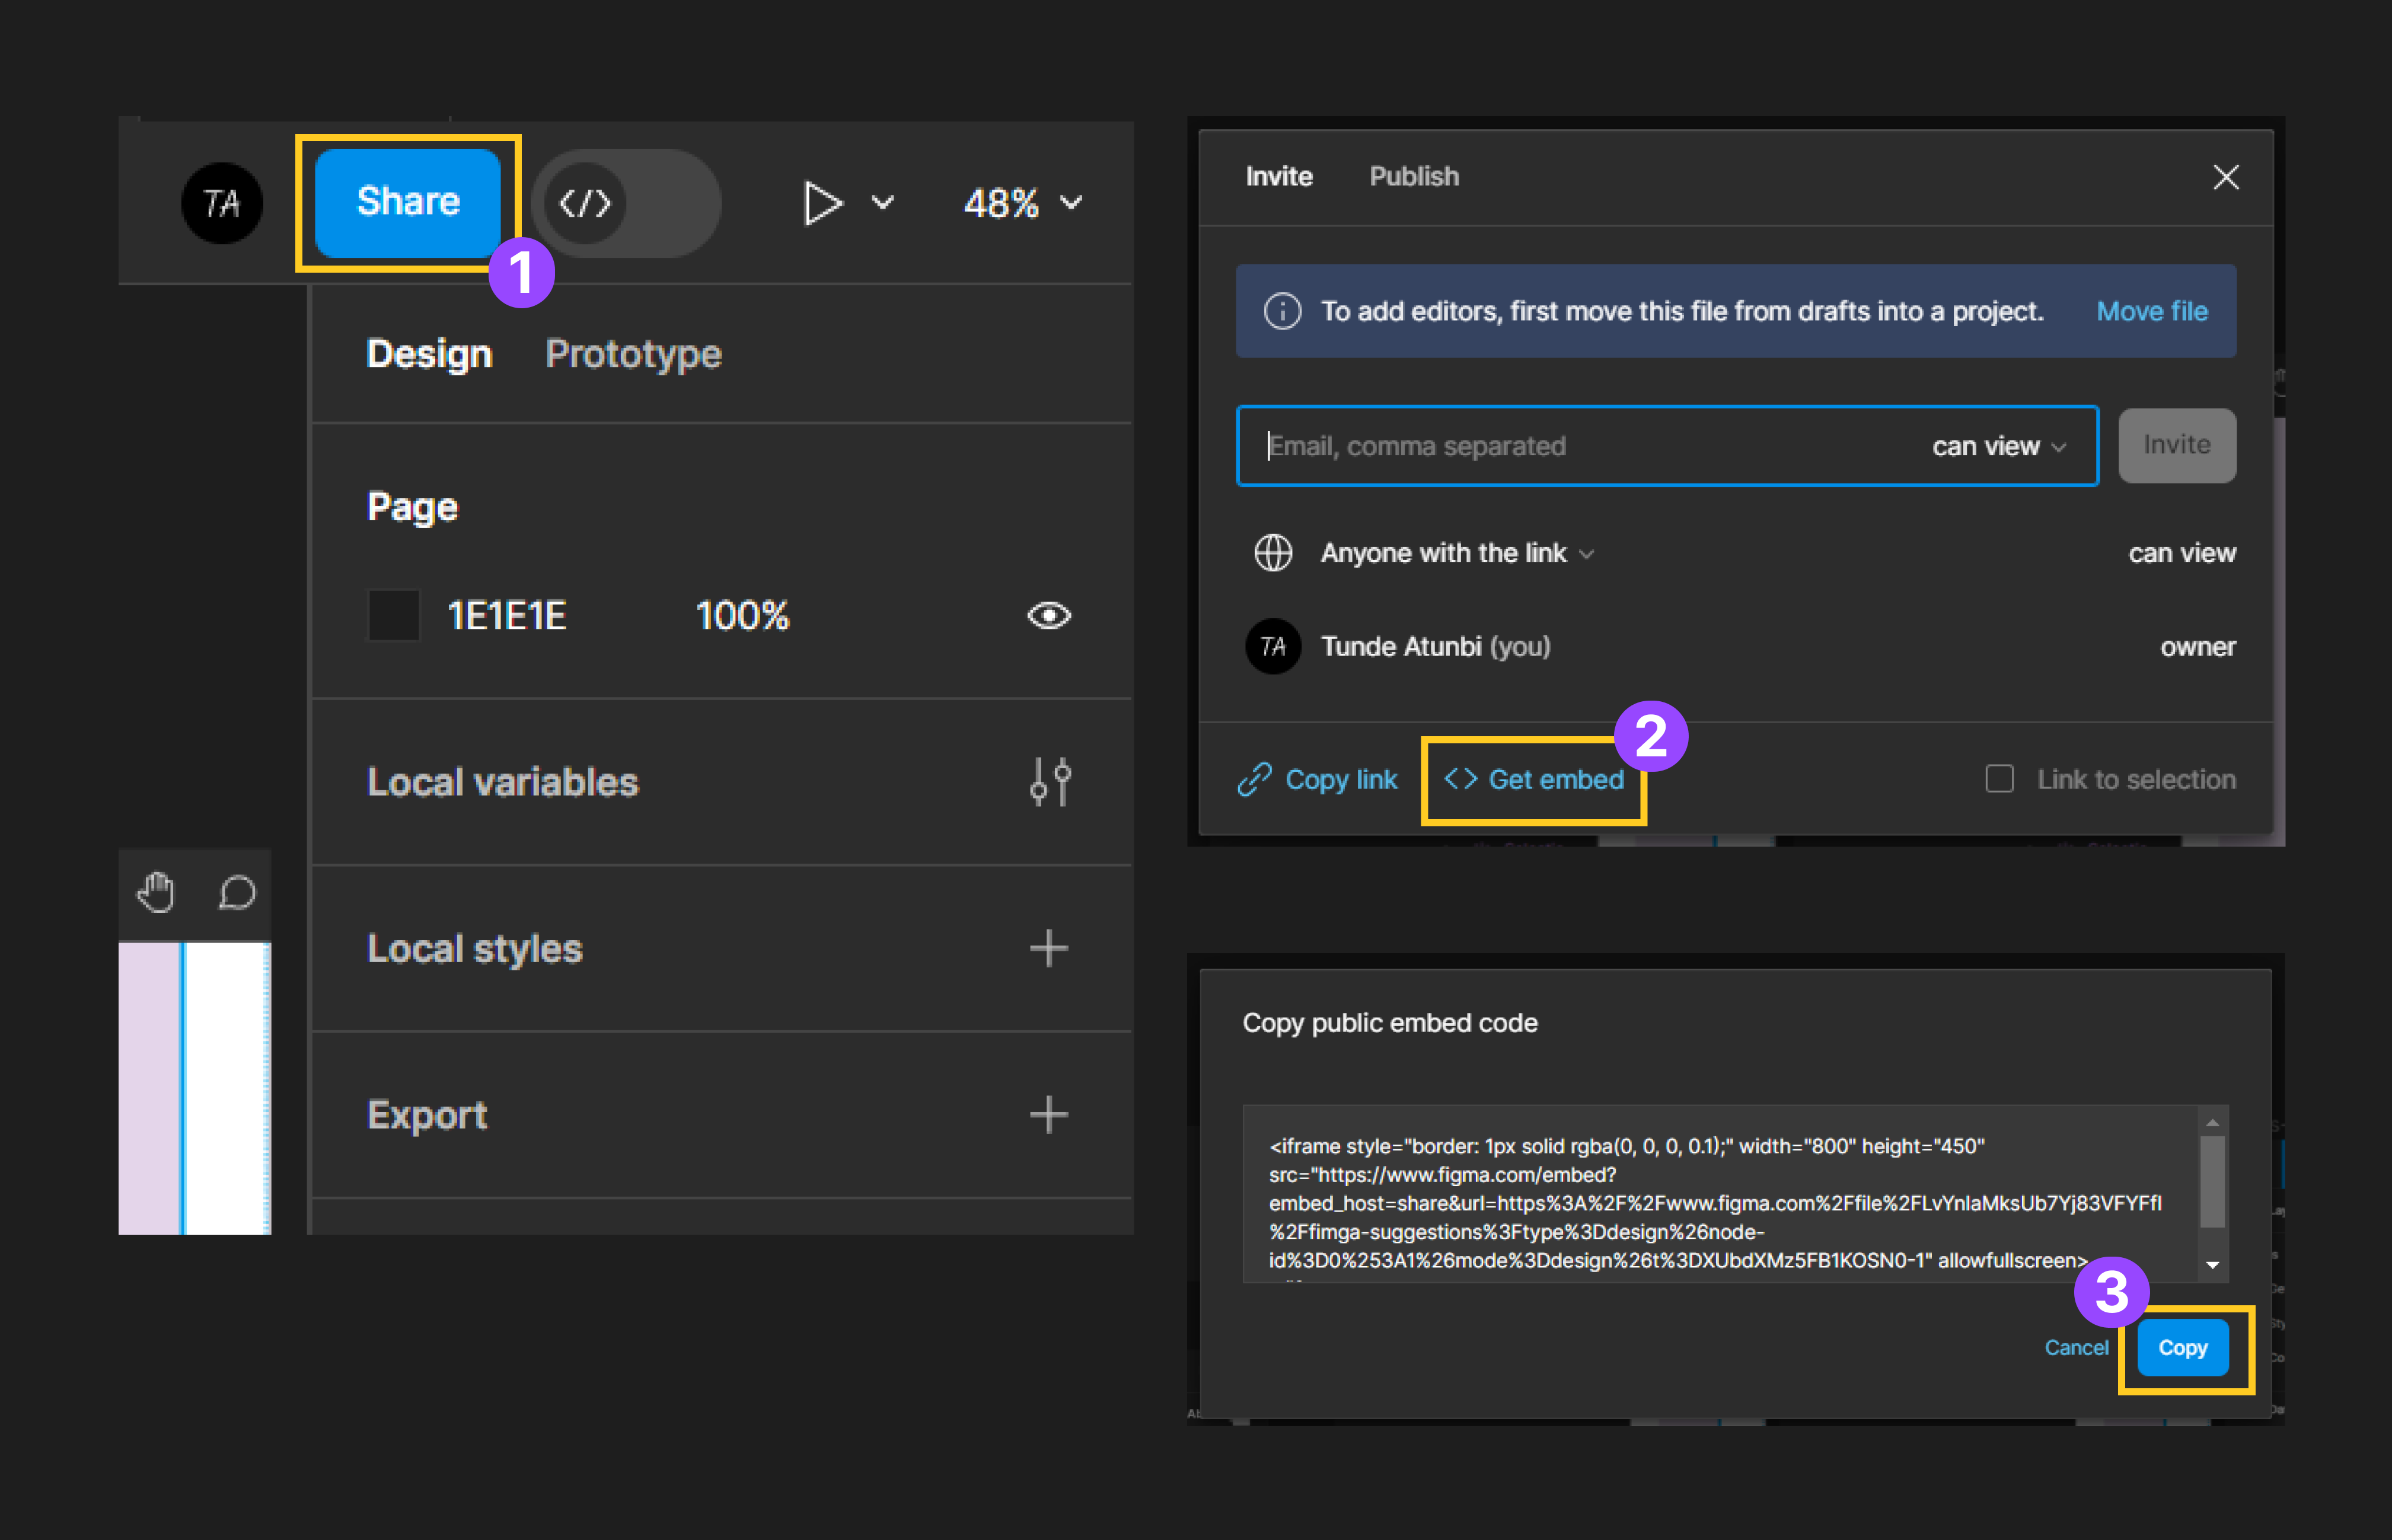Click the Email comma separated field

click(1667, 446)
